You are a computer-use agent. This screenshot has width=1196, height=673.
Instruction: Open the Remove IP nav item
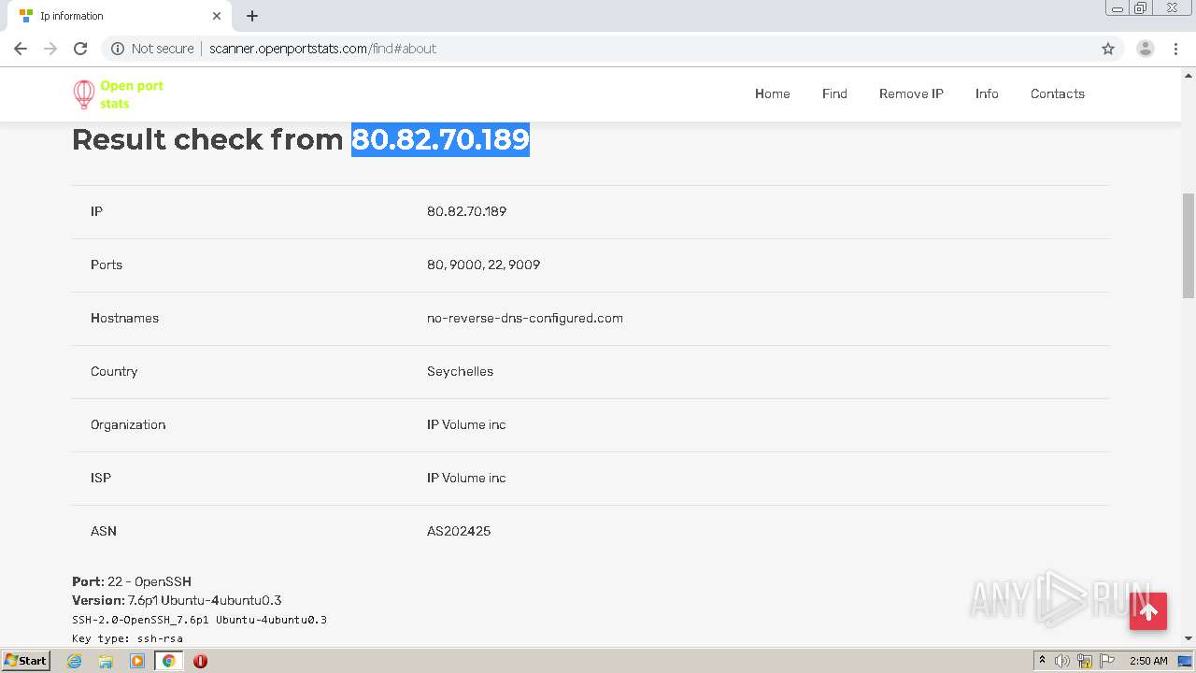point(911,93)
